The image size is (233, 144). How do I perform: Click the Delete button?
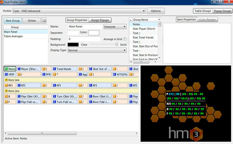pyautogui.click(x=32, y=21)
